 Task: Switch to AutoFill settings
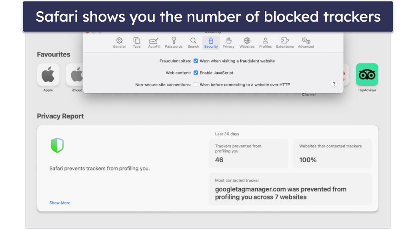(154, 42)
